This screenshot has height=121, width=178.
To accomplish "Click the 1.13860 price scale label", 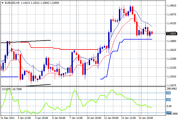I will coord(172,41).
